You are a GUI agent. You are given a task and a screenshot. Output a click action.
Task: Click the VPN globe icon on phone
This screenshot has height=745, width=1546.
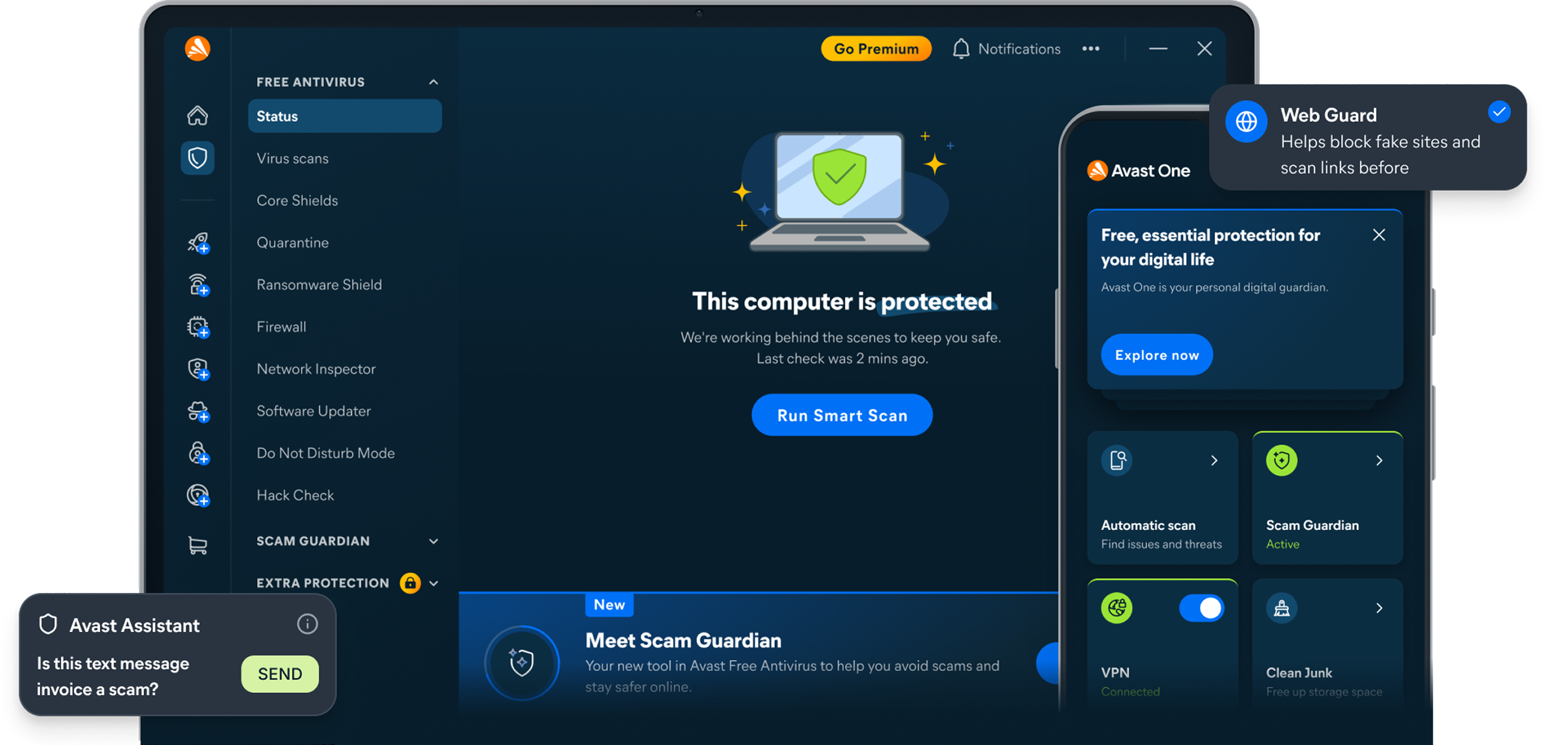point(1116,608)
